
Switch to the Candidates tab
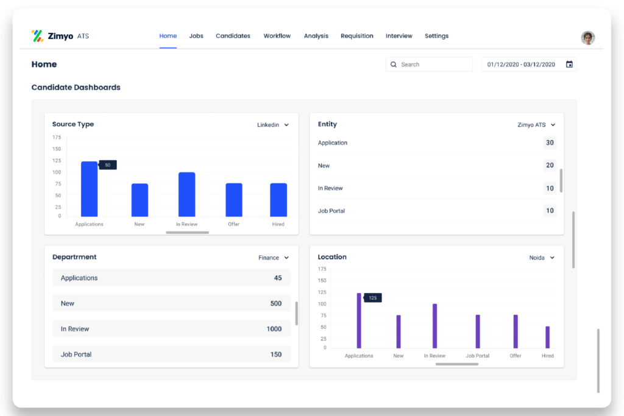tap(233, 36)
